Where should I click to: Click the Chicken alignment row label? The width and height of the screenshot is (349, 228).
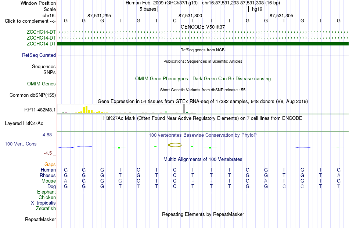pyautogui.click(x=47, y=197)
